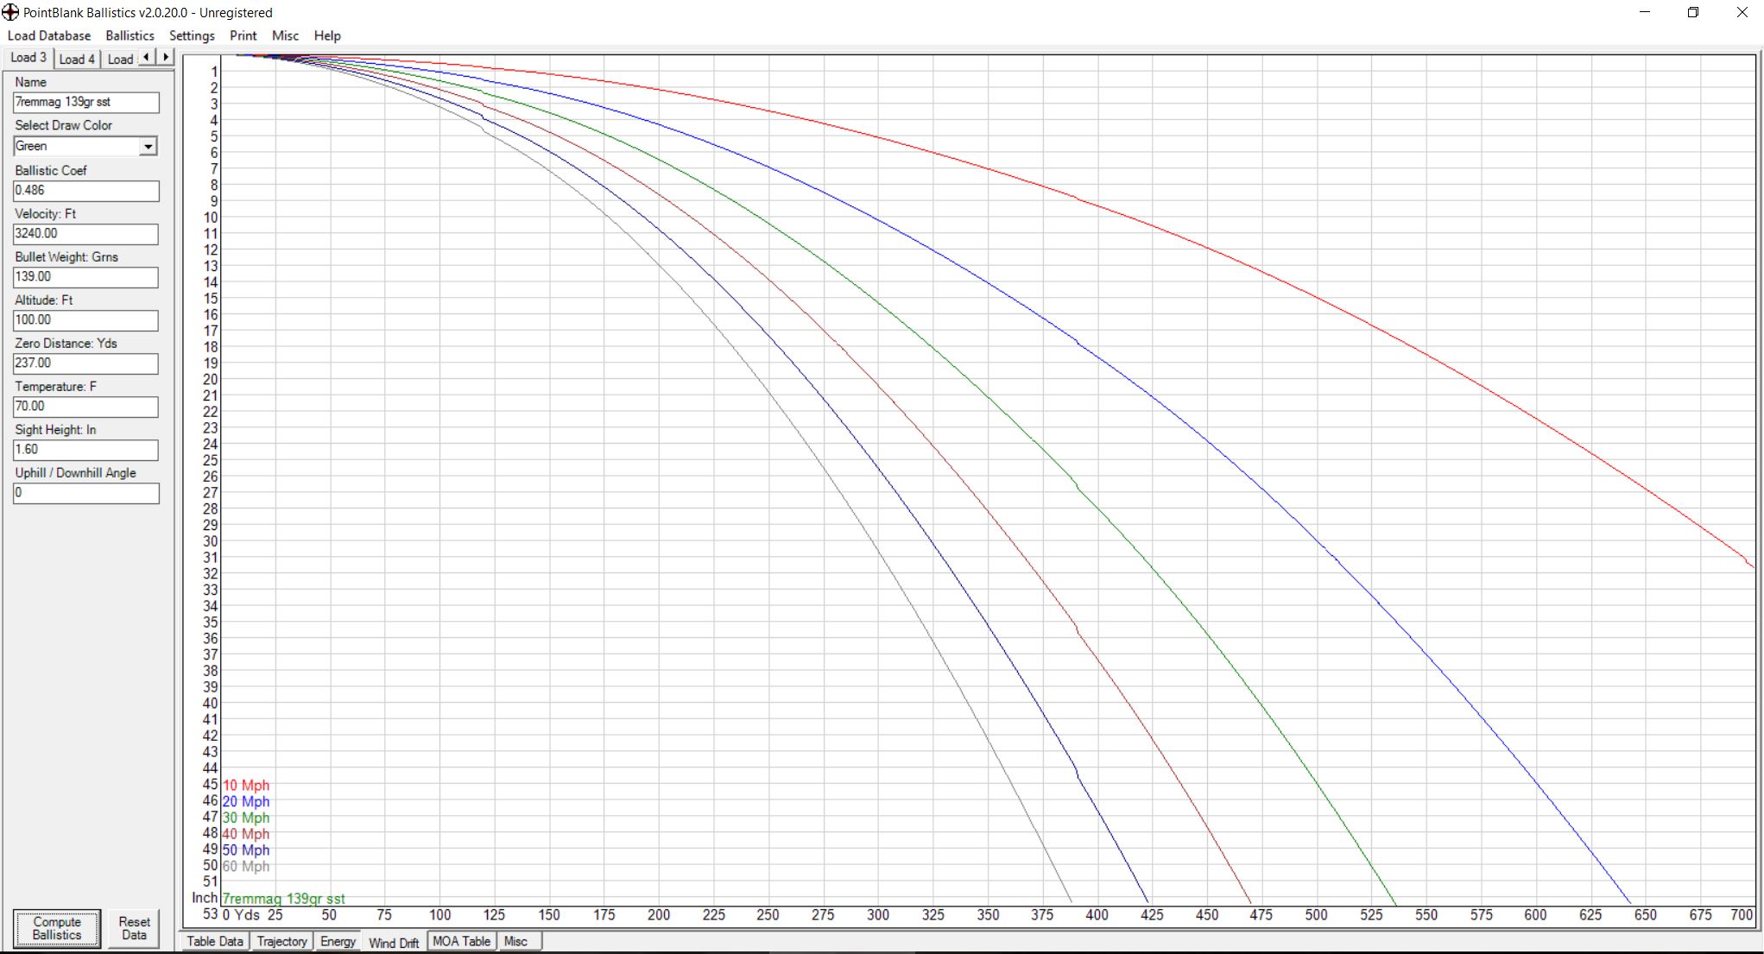Click the Bullet Weight Grns field
The height and width of the screenshot is (954, 1764).
(x=86, y=277)
